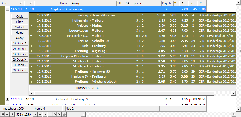
Task: Click the 2) Odds 2 button
Action: (20, 70)
